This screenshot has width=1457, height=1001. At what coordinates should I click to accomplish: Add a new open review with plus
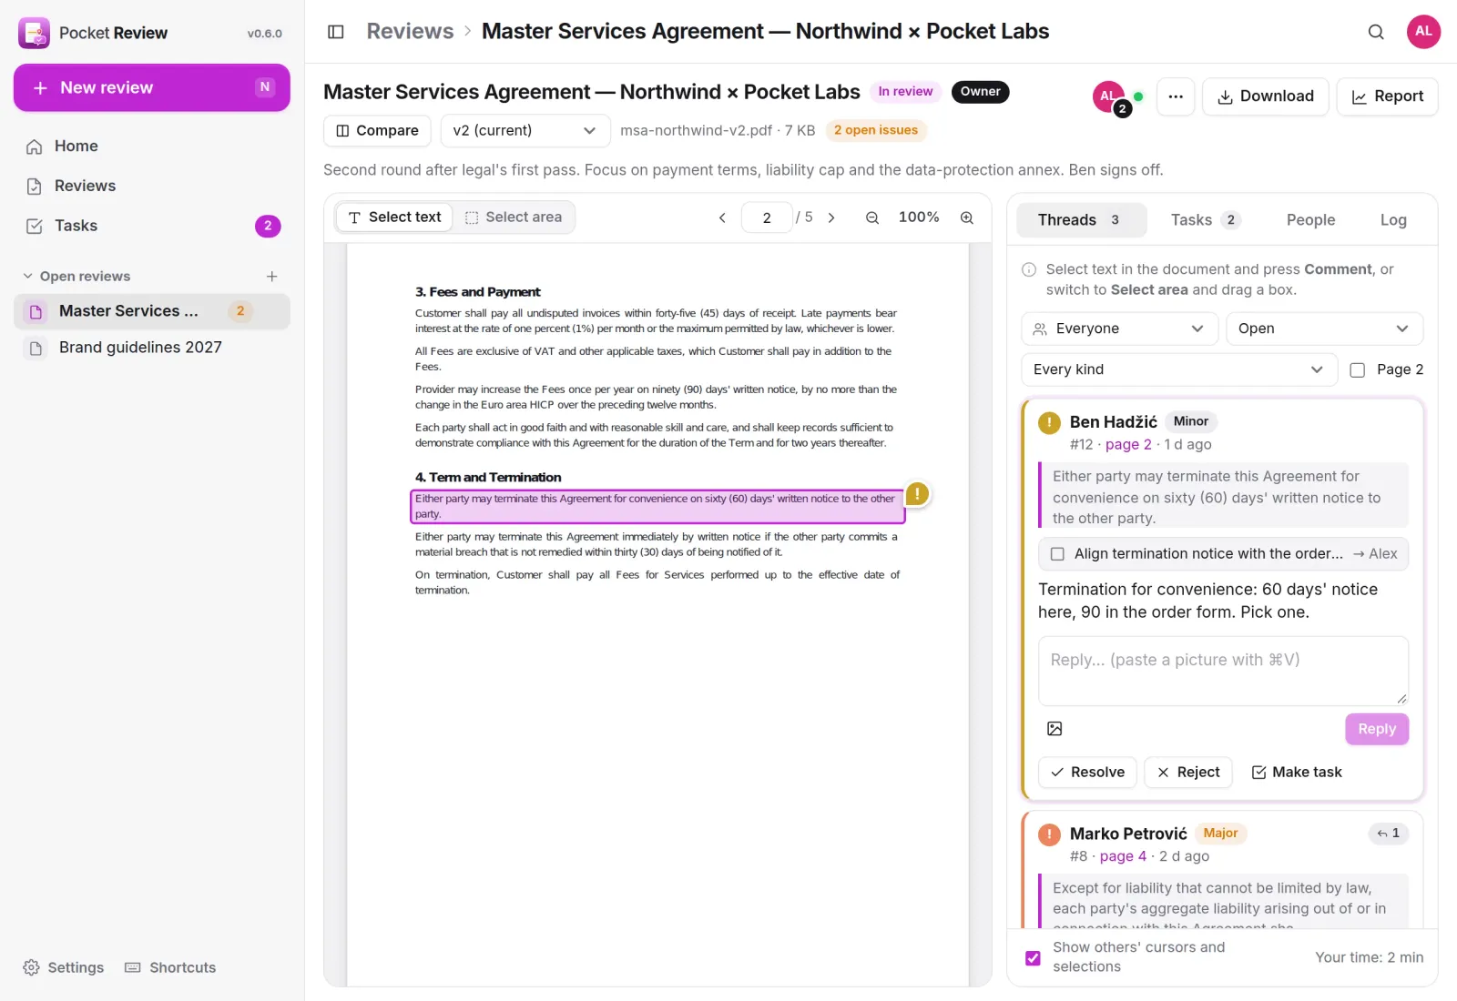tap(271, 277)
